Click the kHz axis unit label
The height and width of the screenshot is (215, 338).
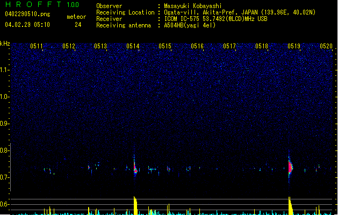click(5, 44)
